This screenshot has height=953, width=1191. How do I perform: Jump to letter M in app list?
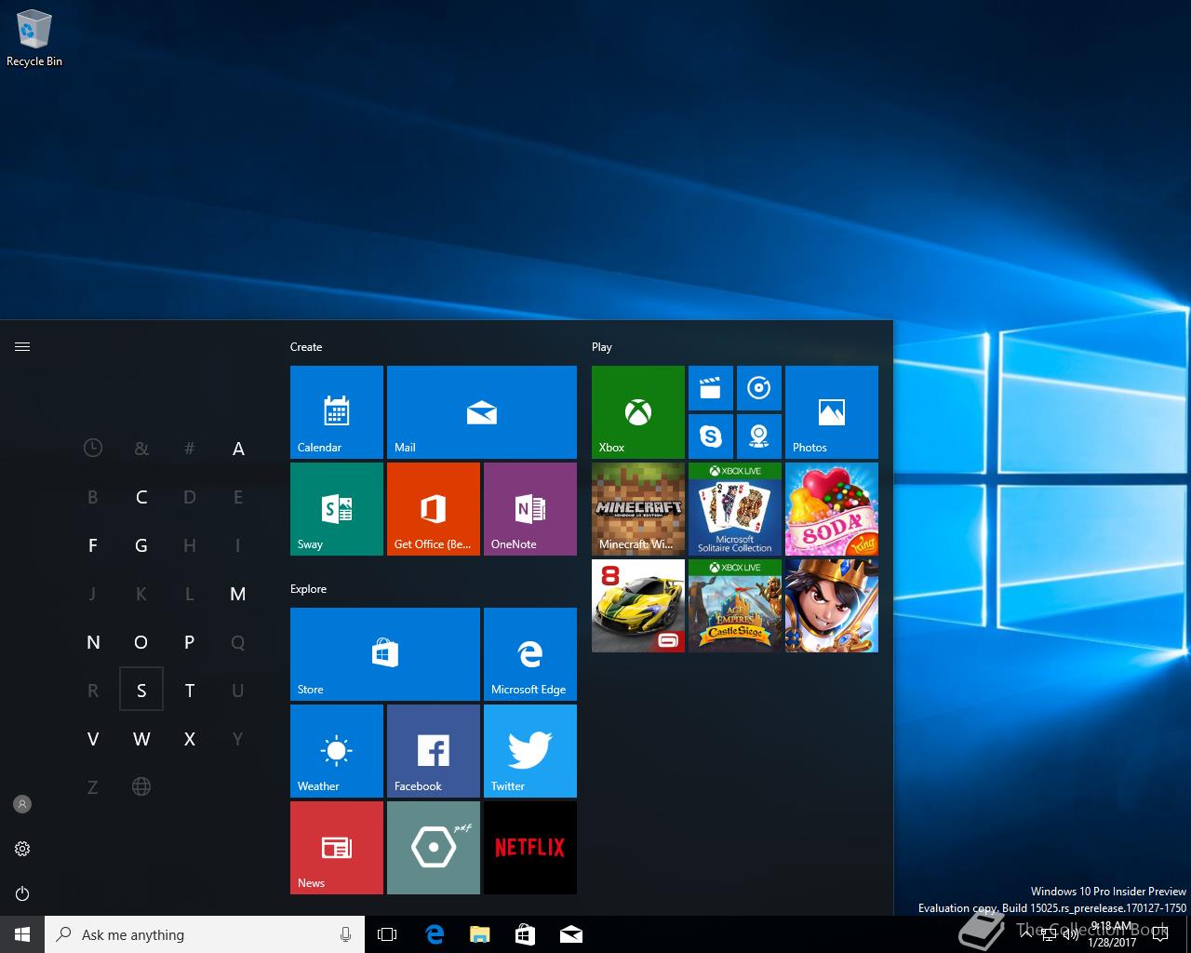tap(238, 594)
